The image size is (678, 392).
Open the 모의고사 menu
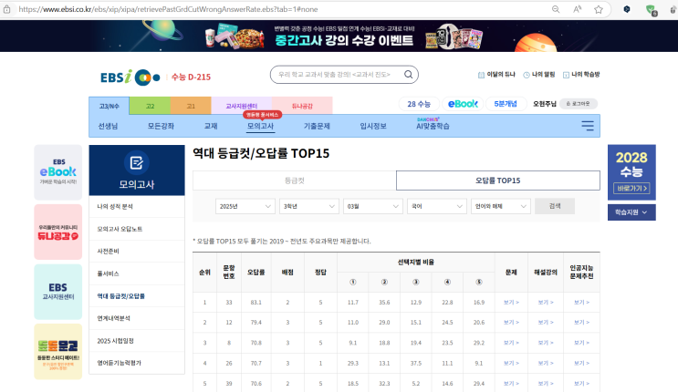[x=260, y=126]
